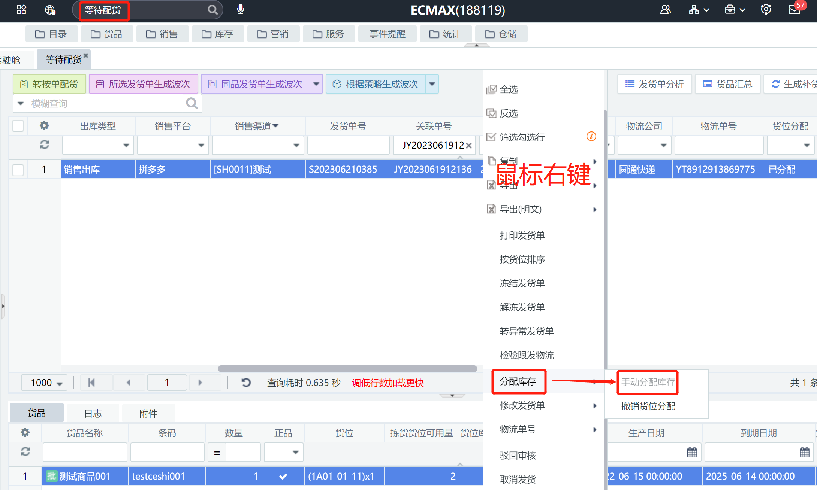Expand 同品发货单生成波次 dropdown arrow

(316, 84)
